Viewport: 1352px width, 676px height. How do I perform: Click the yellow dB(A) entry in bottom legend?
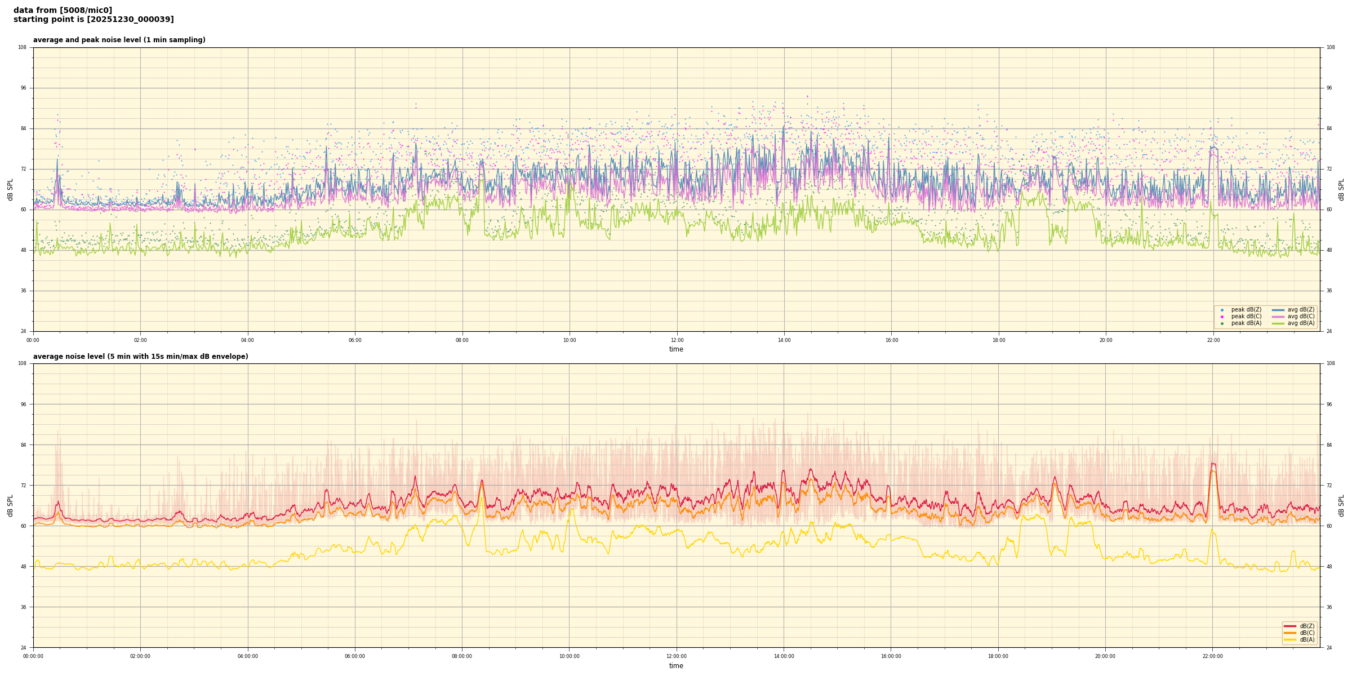pos(1307,639)
